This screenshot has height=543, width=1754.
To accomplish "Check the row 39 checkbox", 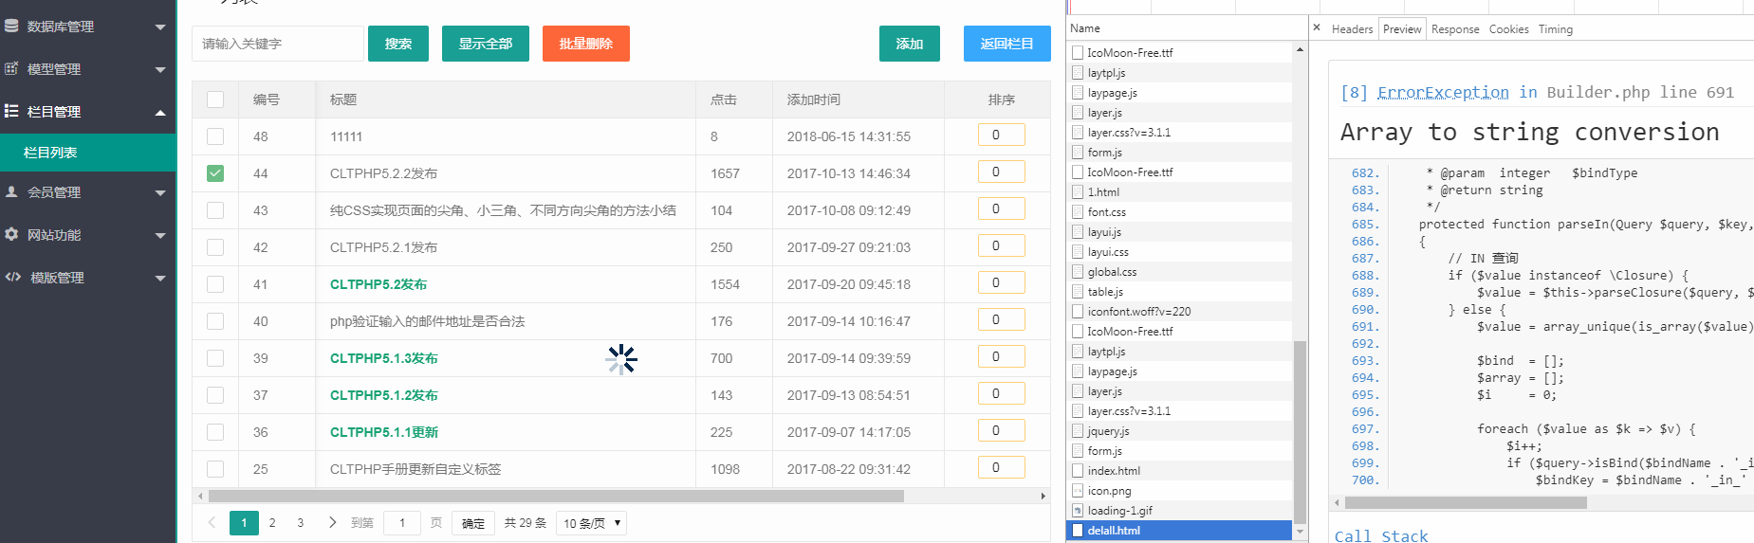I will pyautogui.click(x=215, y=358).
